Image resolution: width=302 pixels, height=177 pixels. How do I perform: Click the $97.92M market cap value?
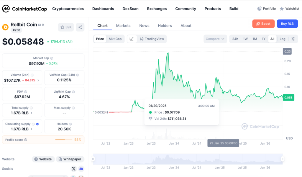37,63
